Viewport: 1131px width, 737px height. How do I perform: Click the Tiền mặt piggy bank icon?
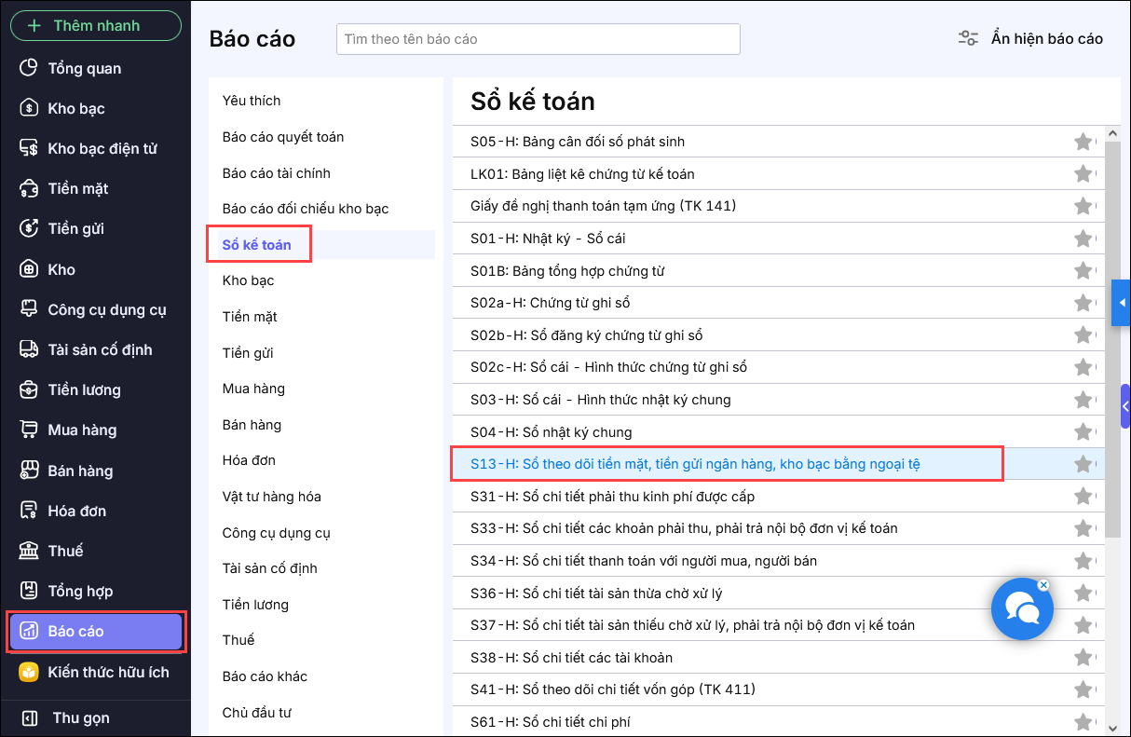(30, 188)
